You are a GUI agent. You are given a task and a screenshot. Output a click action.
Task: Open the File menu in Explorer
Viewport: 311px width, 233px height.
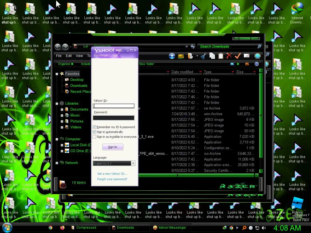pos(59,56)
